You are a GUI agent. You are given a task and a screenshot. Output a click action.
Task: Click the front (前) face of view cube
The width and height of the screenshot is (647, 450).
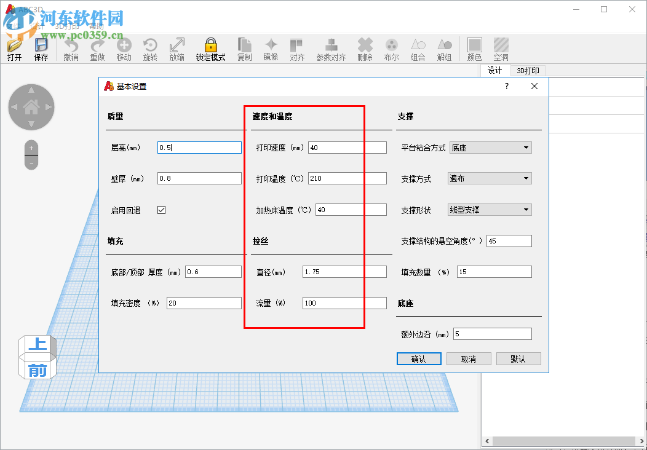tap(37, 371)
